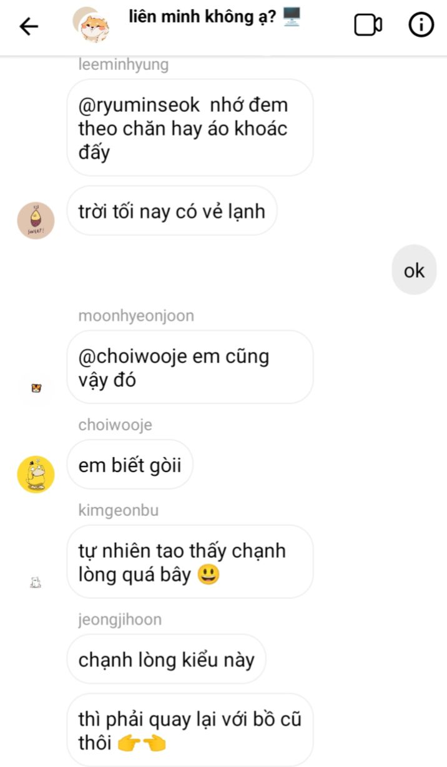The image size is (447, 767).
Task: Start a video call with the group
Action: point(368,25)
